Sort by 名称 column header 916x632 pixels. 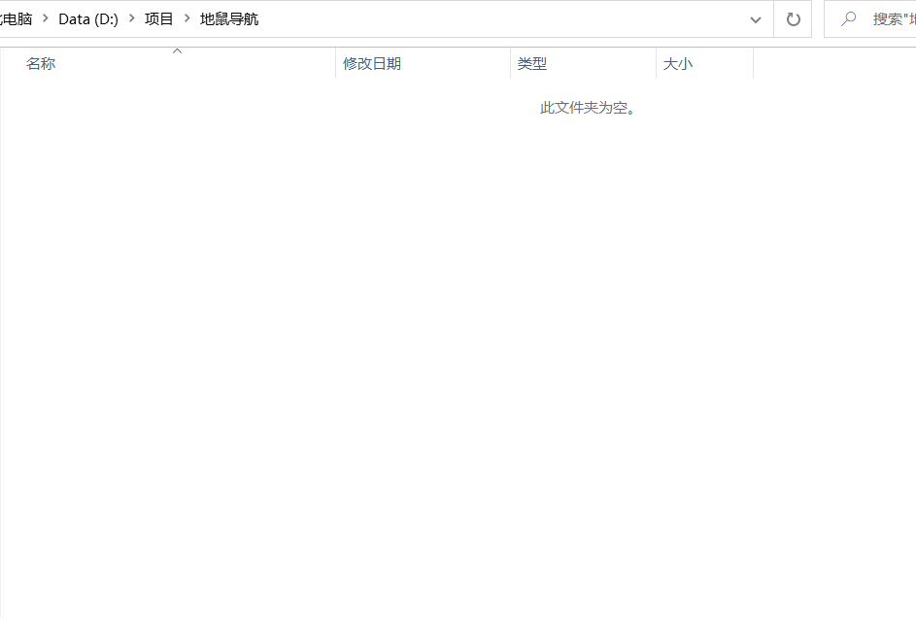(x=168, y=64)
